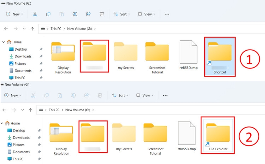Open the New menu in the bottom window
The height and width of the screenshot is (164, 265).
coord(13,95)
